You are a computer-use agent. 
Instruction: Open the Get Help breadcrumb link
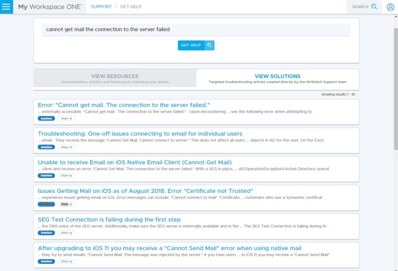point(131,7)
